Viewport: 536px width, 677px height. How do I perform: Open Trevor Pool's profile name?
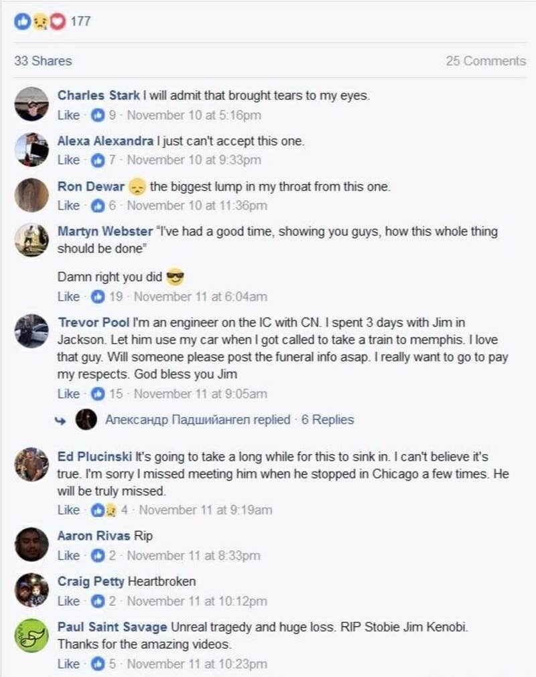(x=93, y=322)
